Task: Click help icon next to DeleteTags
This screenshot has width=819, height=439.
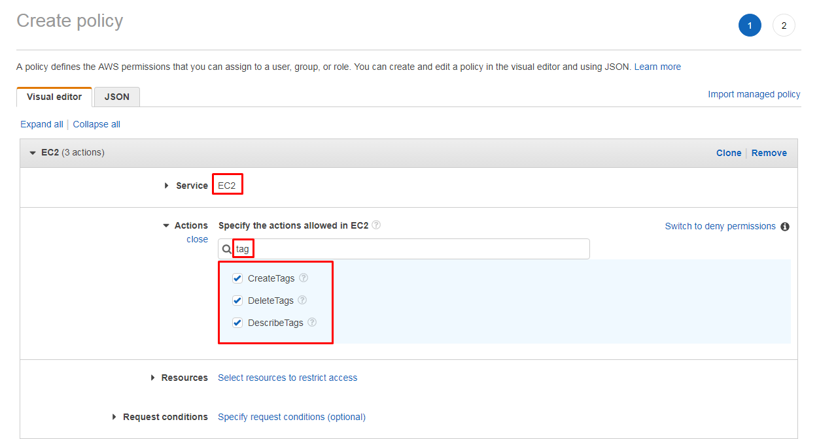Action: [x=302, y=300]
